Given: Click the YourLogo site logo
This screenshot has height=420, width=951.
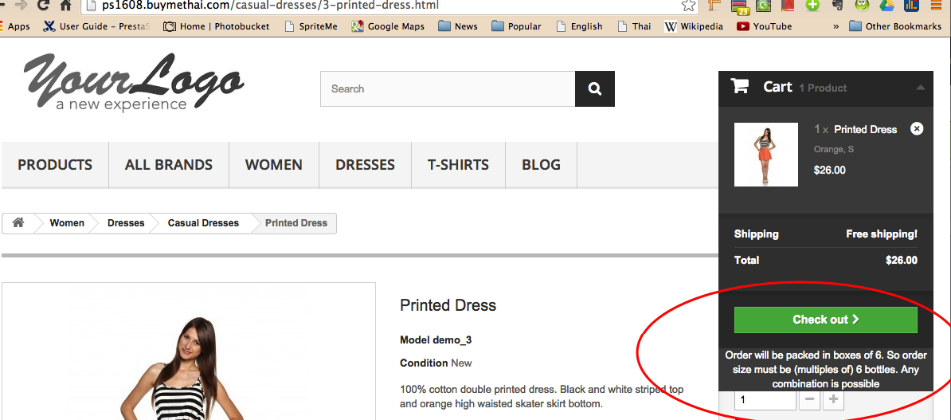Looking at the screenshot, I should (x=134, y=82).
